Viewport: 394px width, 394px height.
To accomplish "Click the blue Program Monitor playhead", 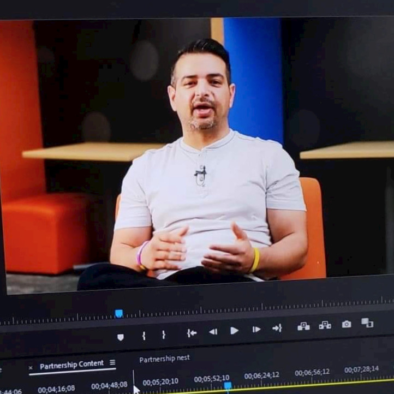I will tap(118, 313).
